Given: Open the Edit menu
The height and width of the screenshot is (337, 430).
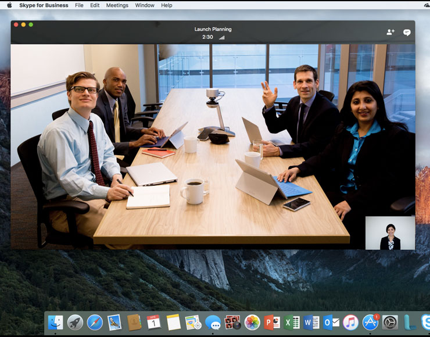Looking at the screenshot, I should pyautogui.click(x=95, y=5).
